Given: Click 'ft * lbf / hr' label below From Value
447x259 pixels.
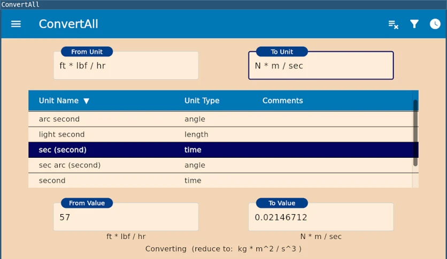Looking at the screenshot, I should (126, 237).
